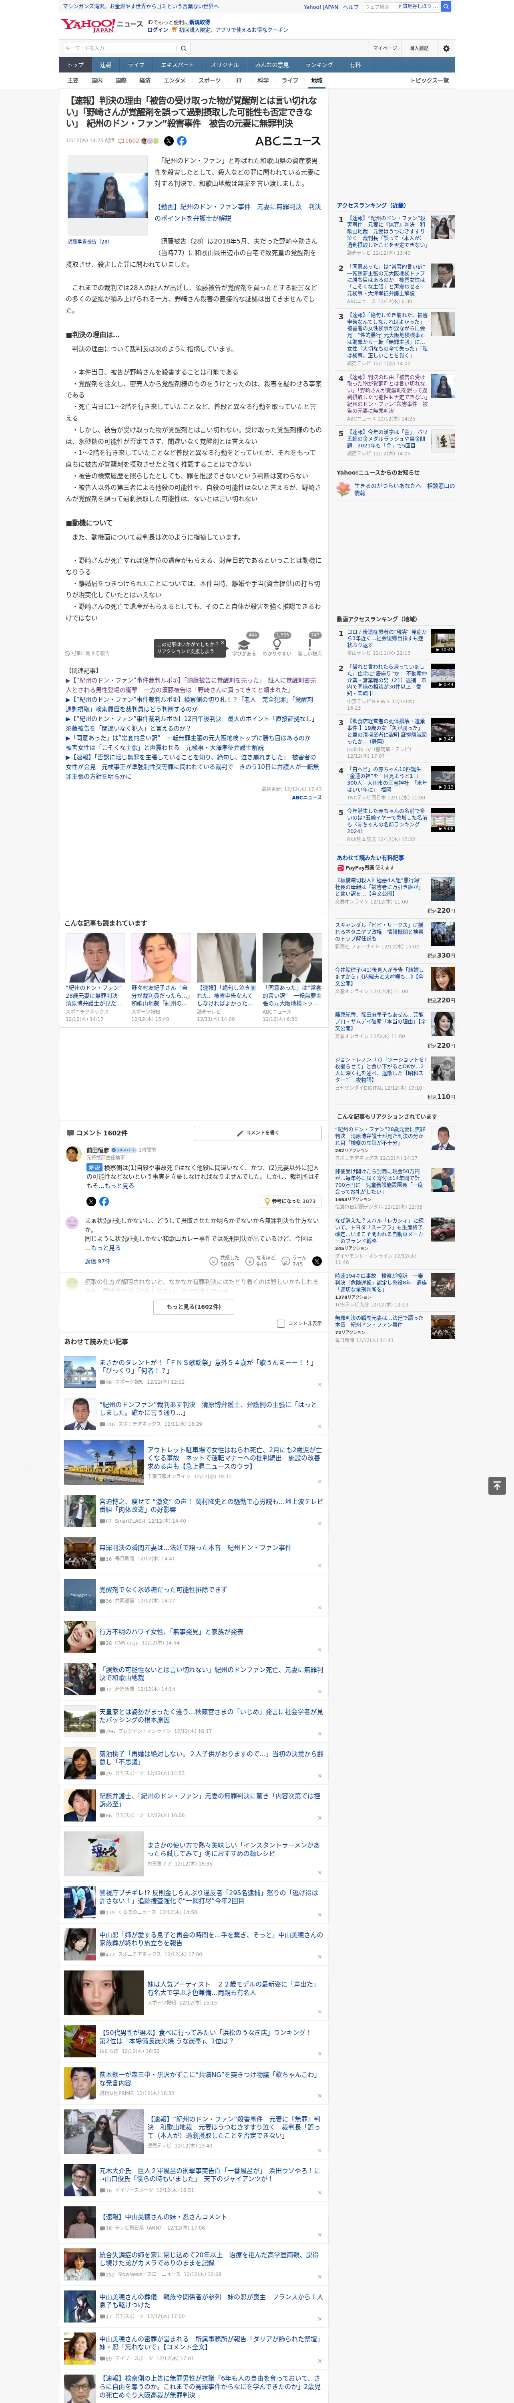Select the 有料 navigation tab
Image resolution: width=514 pixels, height=2403 pixels.
355,64
